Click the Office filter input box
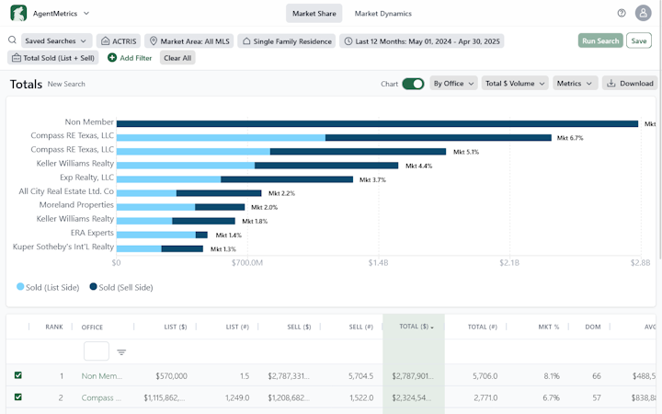The height and width of the screenshot is (414, 662). point(97,351)
